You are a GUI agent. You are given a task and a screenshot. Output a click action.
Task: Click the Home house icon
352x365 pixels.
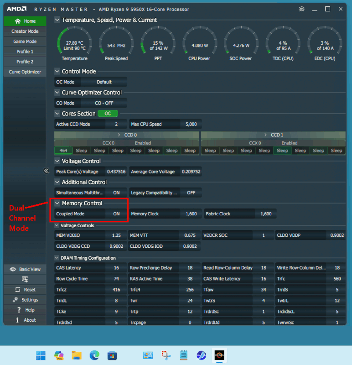tap(18, 21)
